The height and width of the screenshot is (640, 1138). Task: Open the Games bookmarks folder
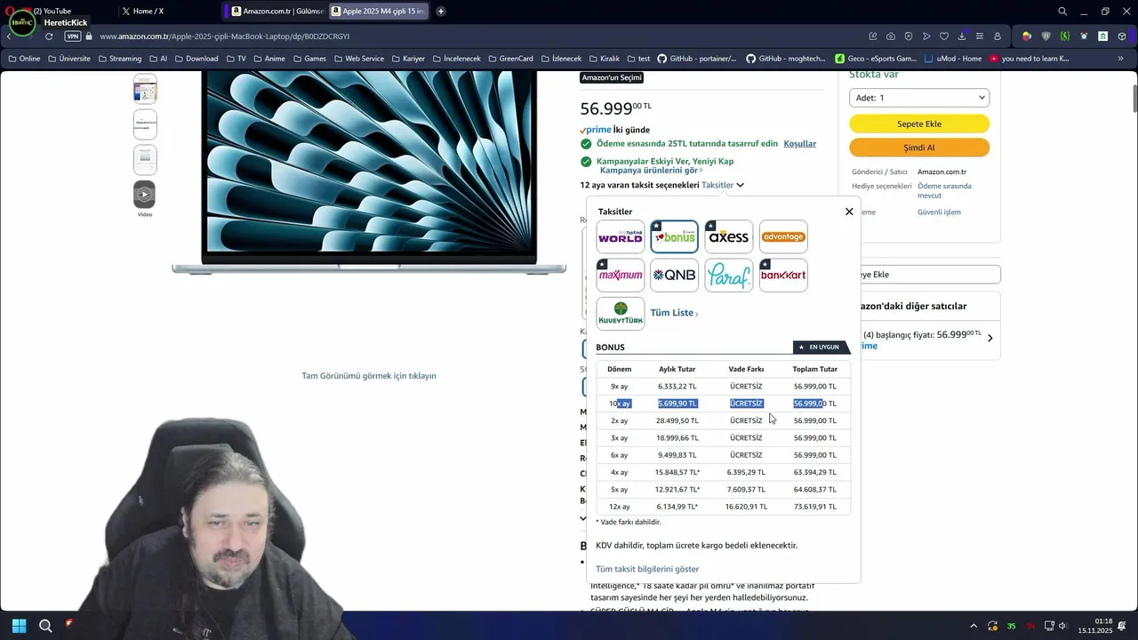(310, 59)
